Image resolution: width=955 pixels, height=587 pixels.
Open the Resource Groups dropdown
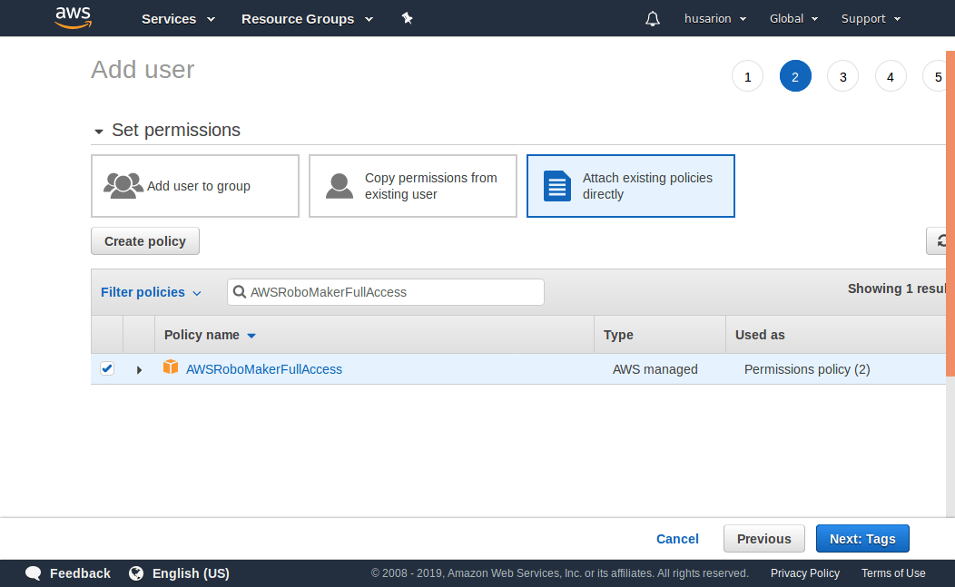307,19
